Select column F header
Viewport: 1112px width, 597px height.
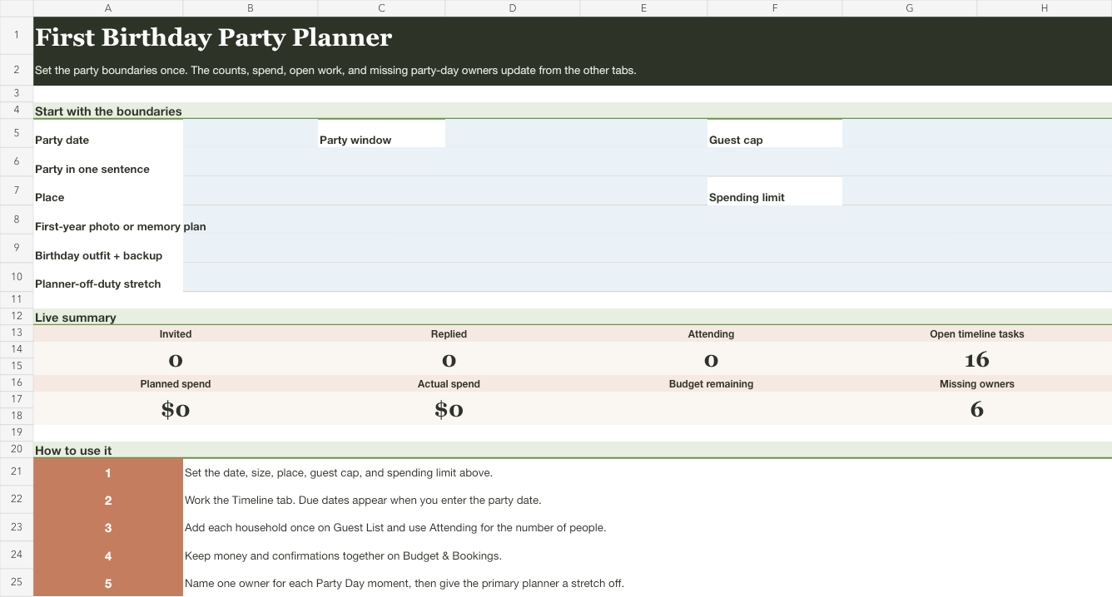tap(775, 8)
